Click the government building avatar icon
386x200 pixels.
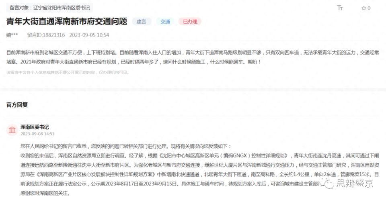pyautogui.click(x=12, y=130)
